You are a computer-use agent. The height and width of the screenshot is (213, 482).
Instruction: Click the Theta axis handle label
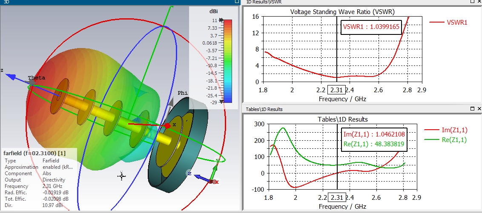tap(36, 78)
